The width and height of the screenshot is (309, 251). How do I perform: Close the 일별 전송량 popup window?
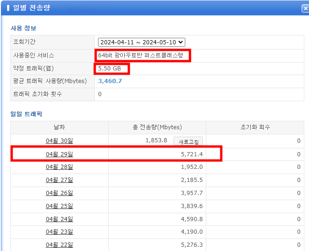(x=305, y=8)
